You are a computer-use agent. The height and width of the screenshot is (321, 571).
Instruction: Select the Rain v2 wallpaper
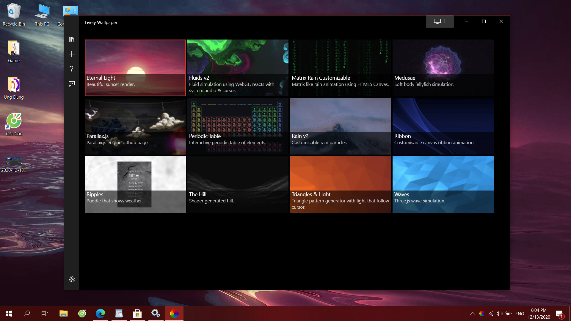click(x=340, y=125)
